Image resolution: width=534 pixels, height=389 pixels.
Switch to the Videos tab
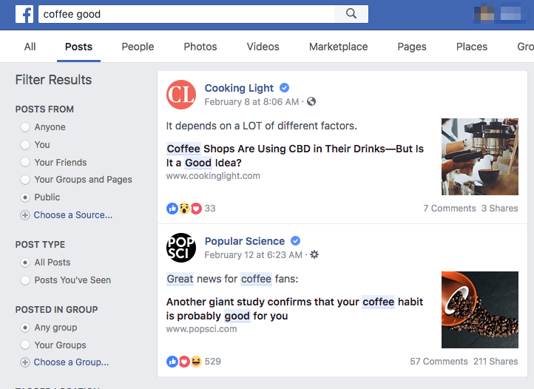point(263,47)
